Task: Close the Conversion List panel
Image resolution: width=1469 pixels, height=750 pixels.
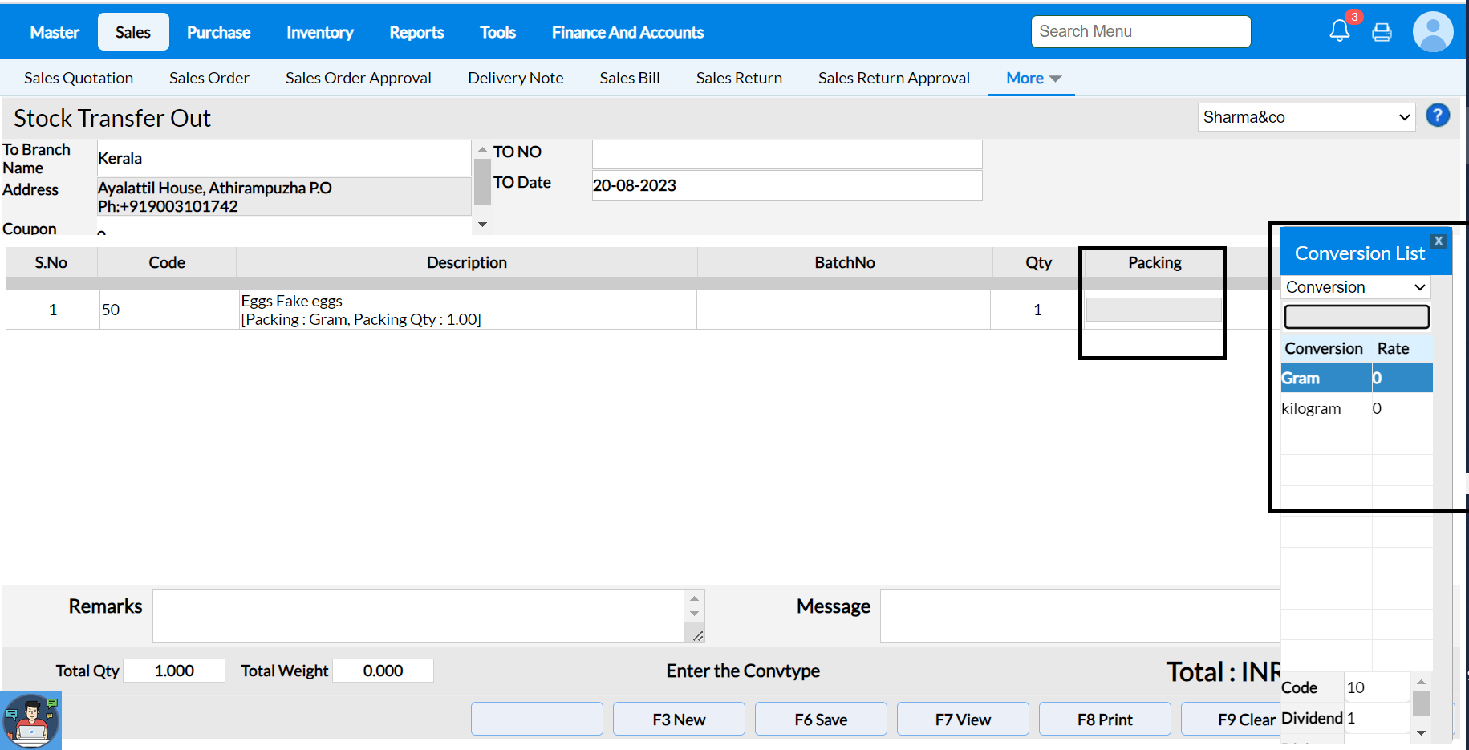Action: 1439,241
